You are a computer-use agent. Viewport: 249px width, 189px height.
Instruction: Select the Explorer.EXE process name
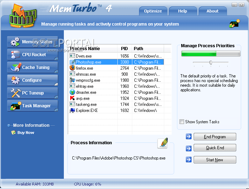[87, 110]
